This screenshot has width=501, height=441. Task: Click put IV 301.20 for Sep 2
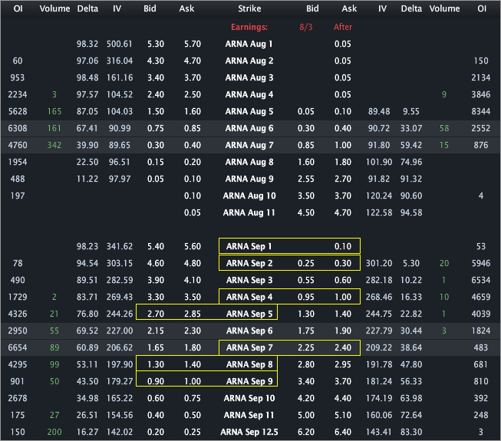coord(379,263)
